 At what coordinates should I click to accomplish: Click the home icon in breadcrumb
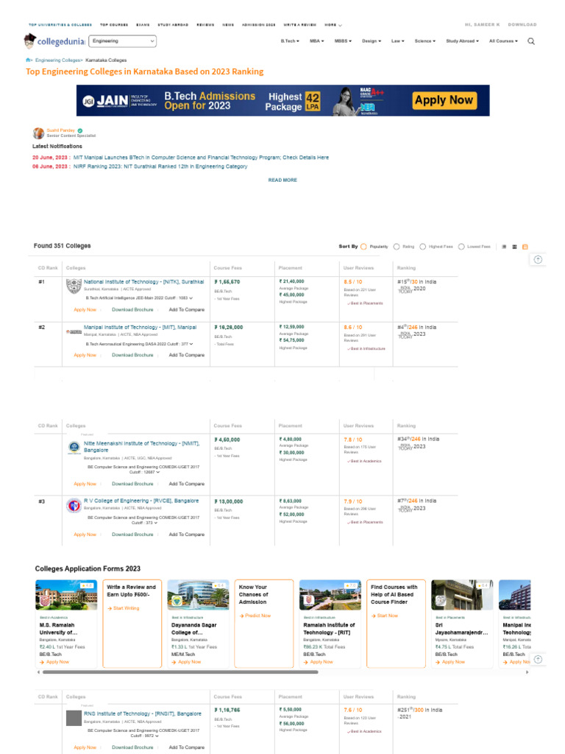29,60
